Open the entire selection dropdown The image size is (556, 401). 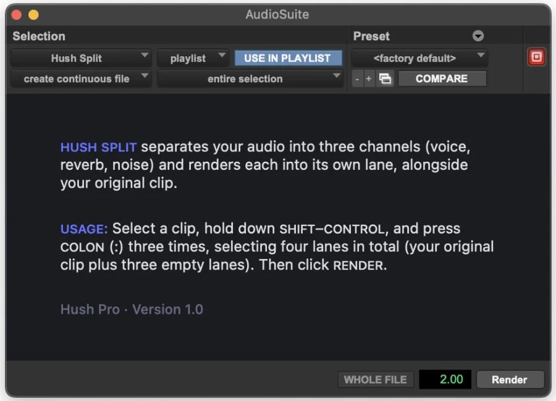(250, 78)
